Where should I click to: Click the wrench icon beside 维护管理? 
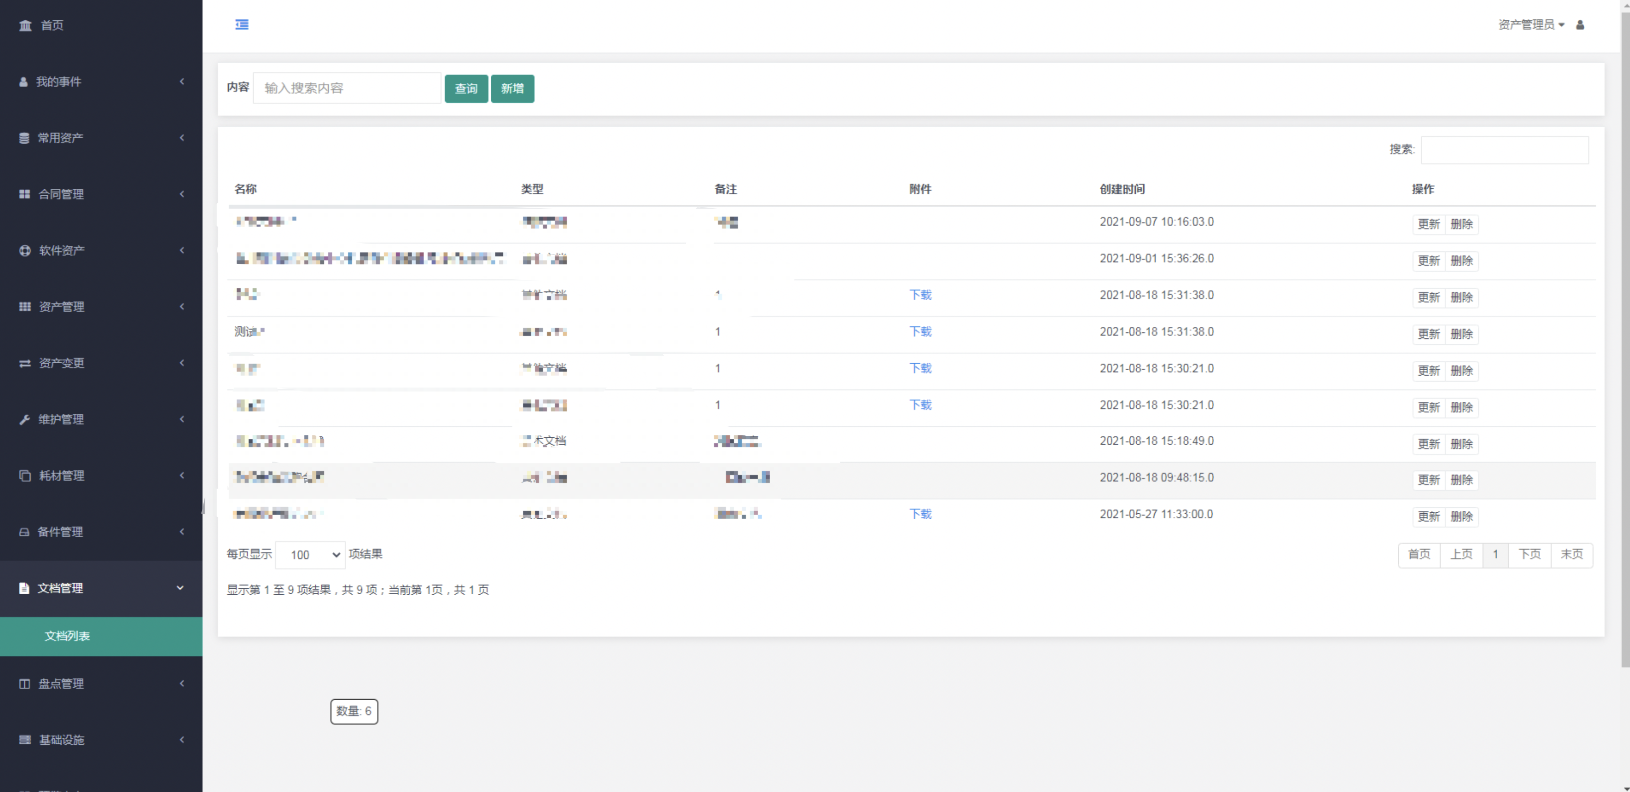click(x=25, y=419)
